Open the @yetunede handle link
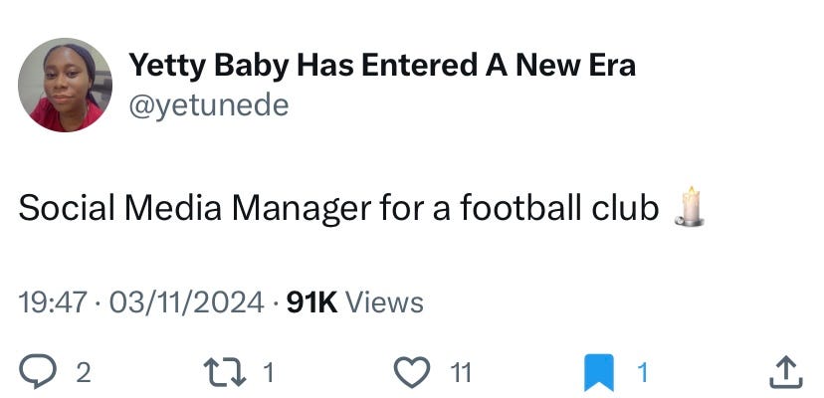The width and height of the screenshot is (824, 398). pos(209,105)
